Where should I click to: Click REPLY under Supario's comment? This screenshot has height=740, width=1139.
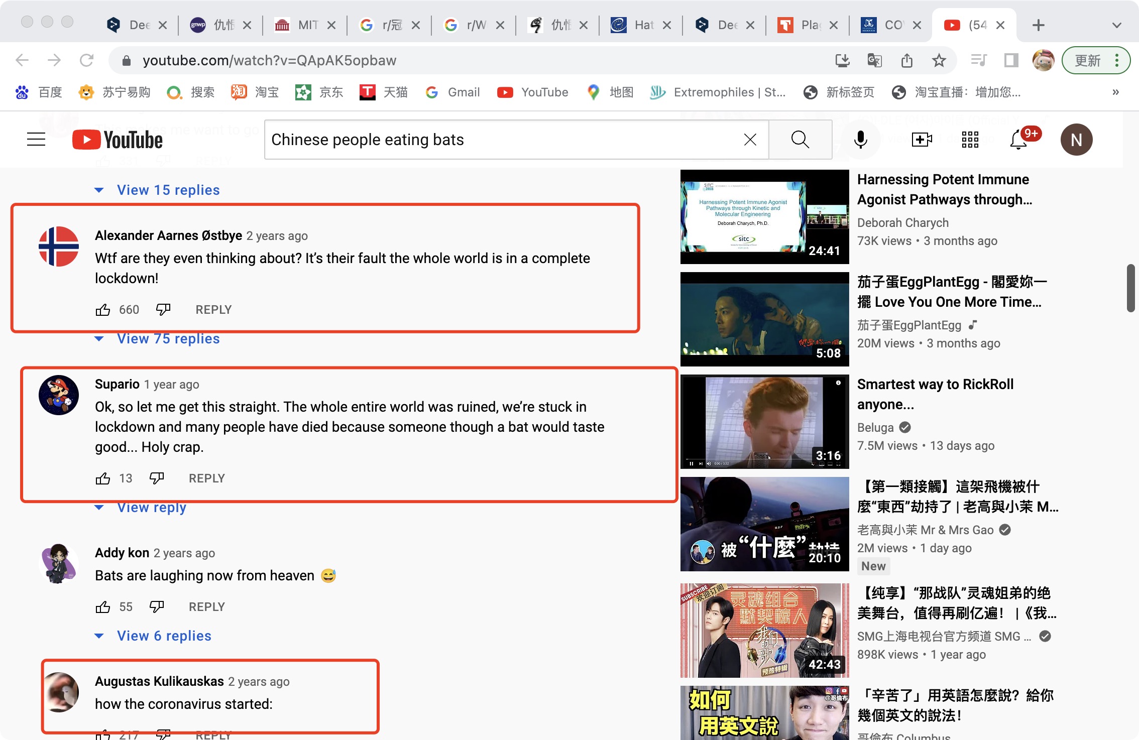pyautogui.click(x=207, y=478)
